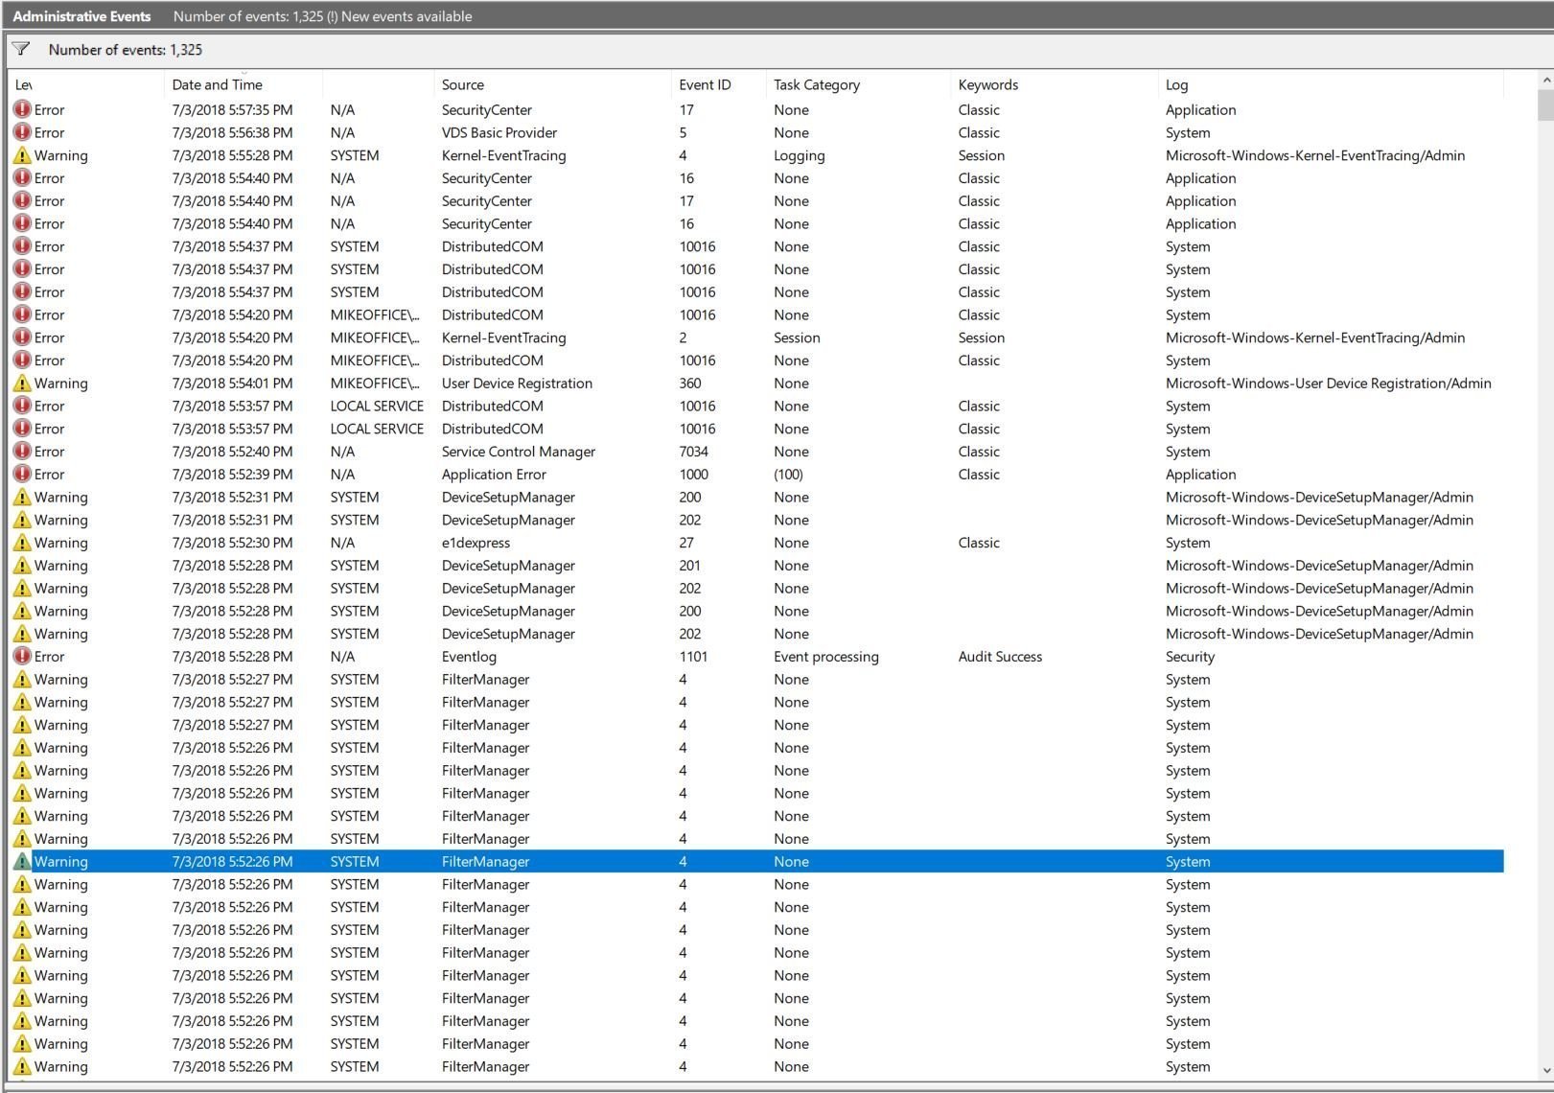Sort events by the Source column header
The height and width of the screenshot is (1093, 1554).
463,84
